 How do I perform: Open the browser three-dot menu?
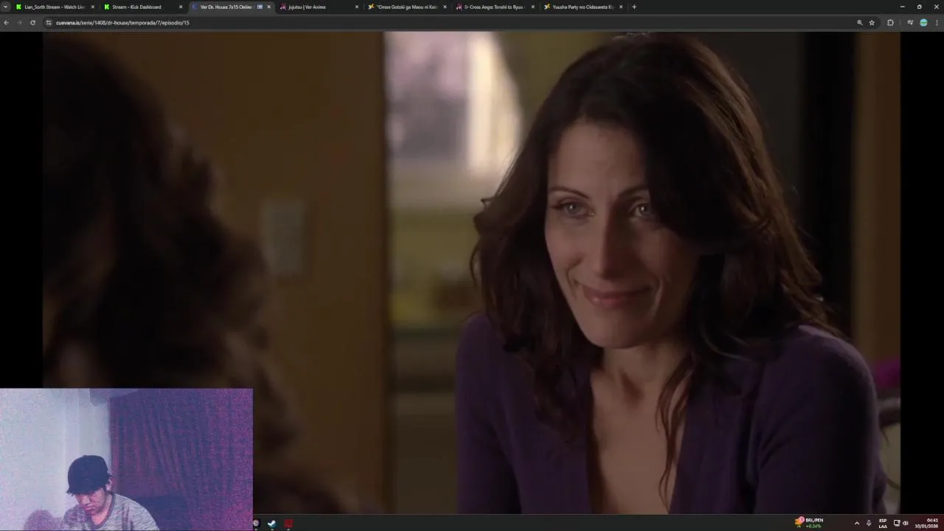(937, 23)
